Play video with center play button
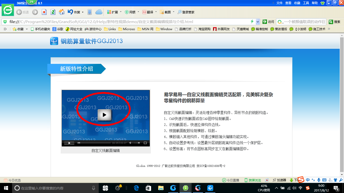 pos(105,115)
